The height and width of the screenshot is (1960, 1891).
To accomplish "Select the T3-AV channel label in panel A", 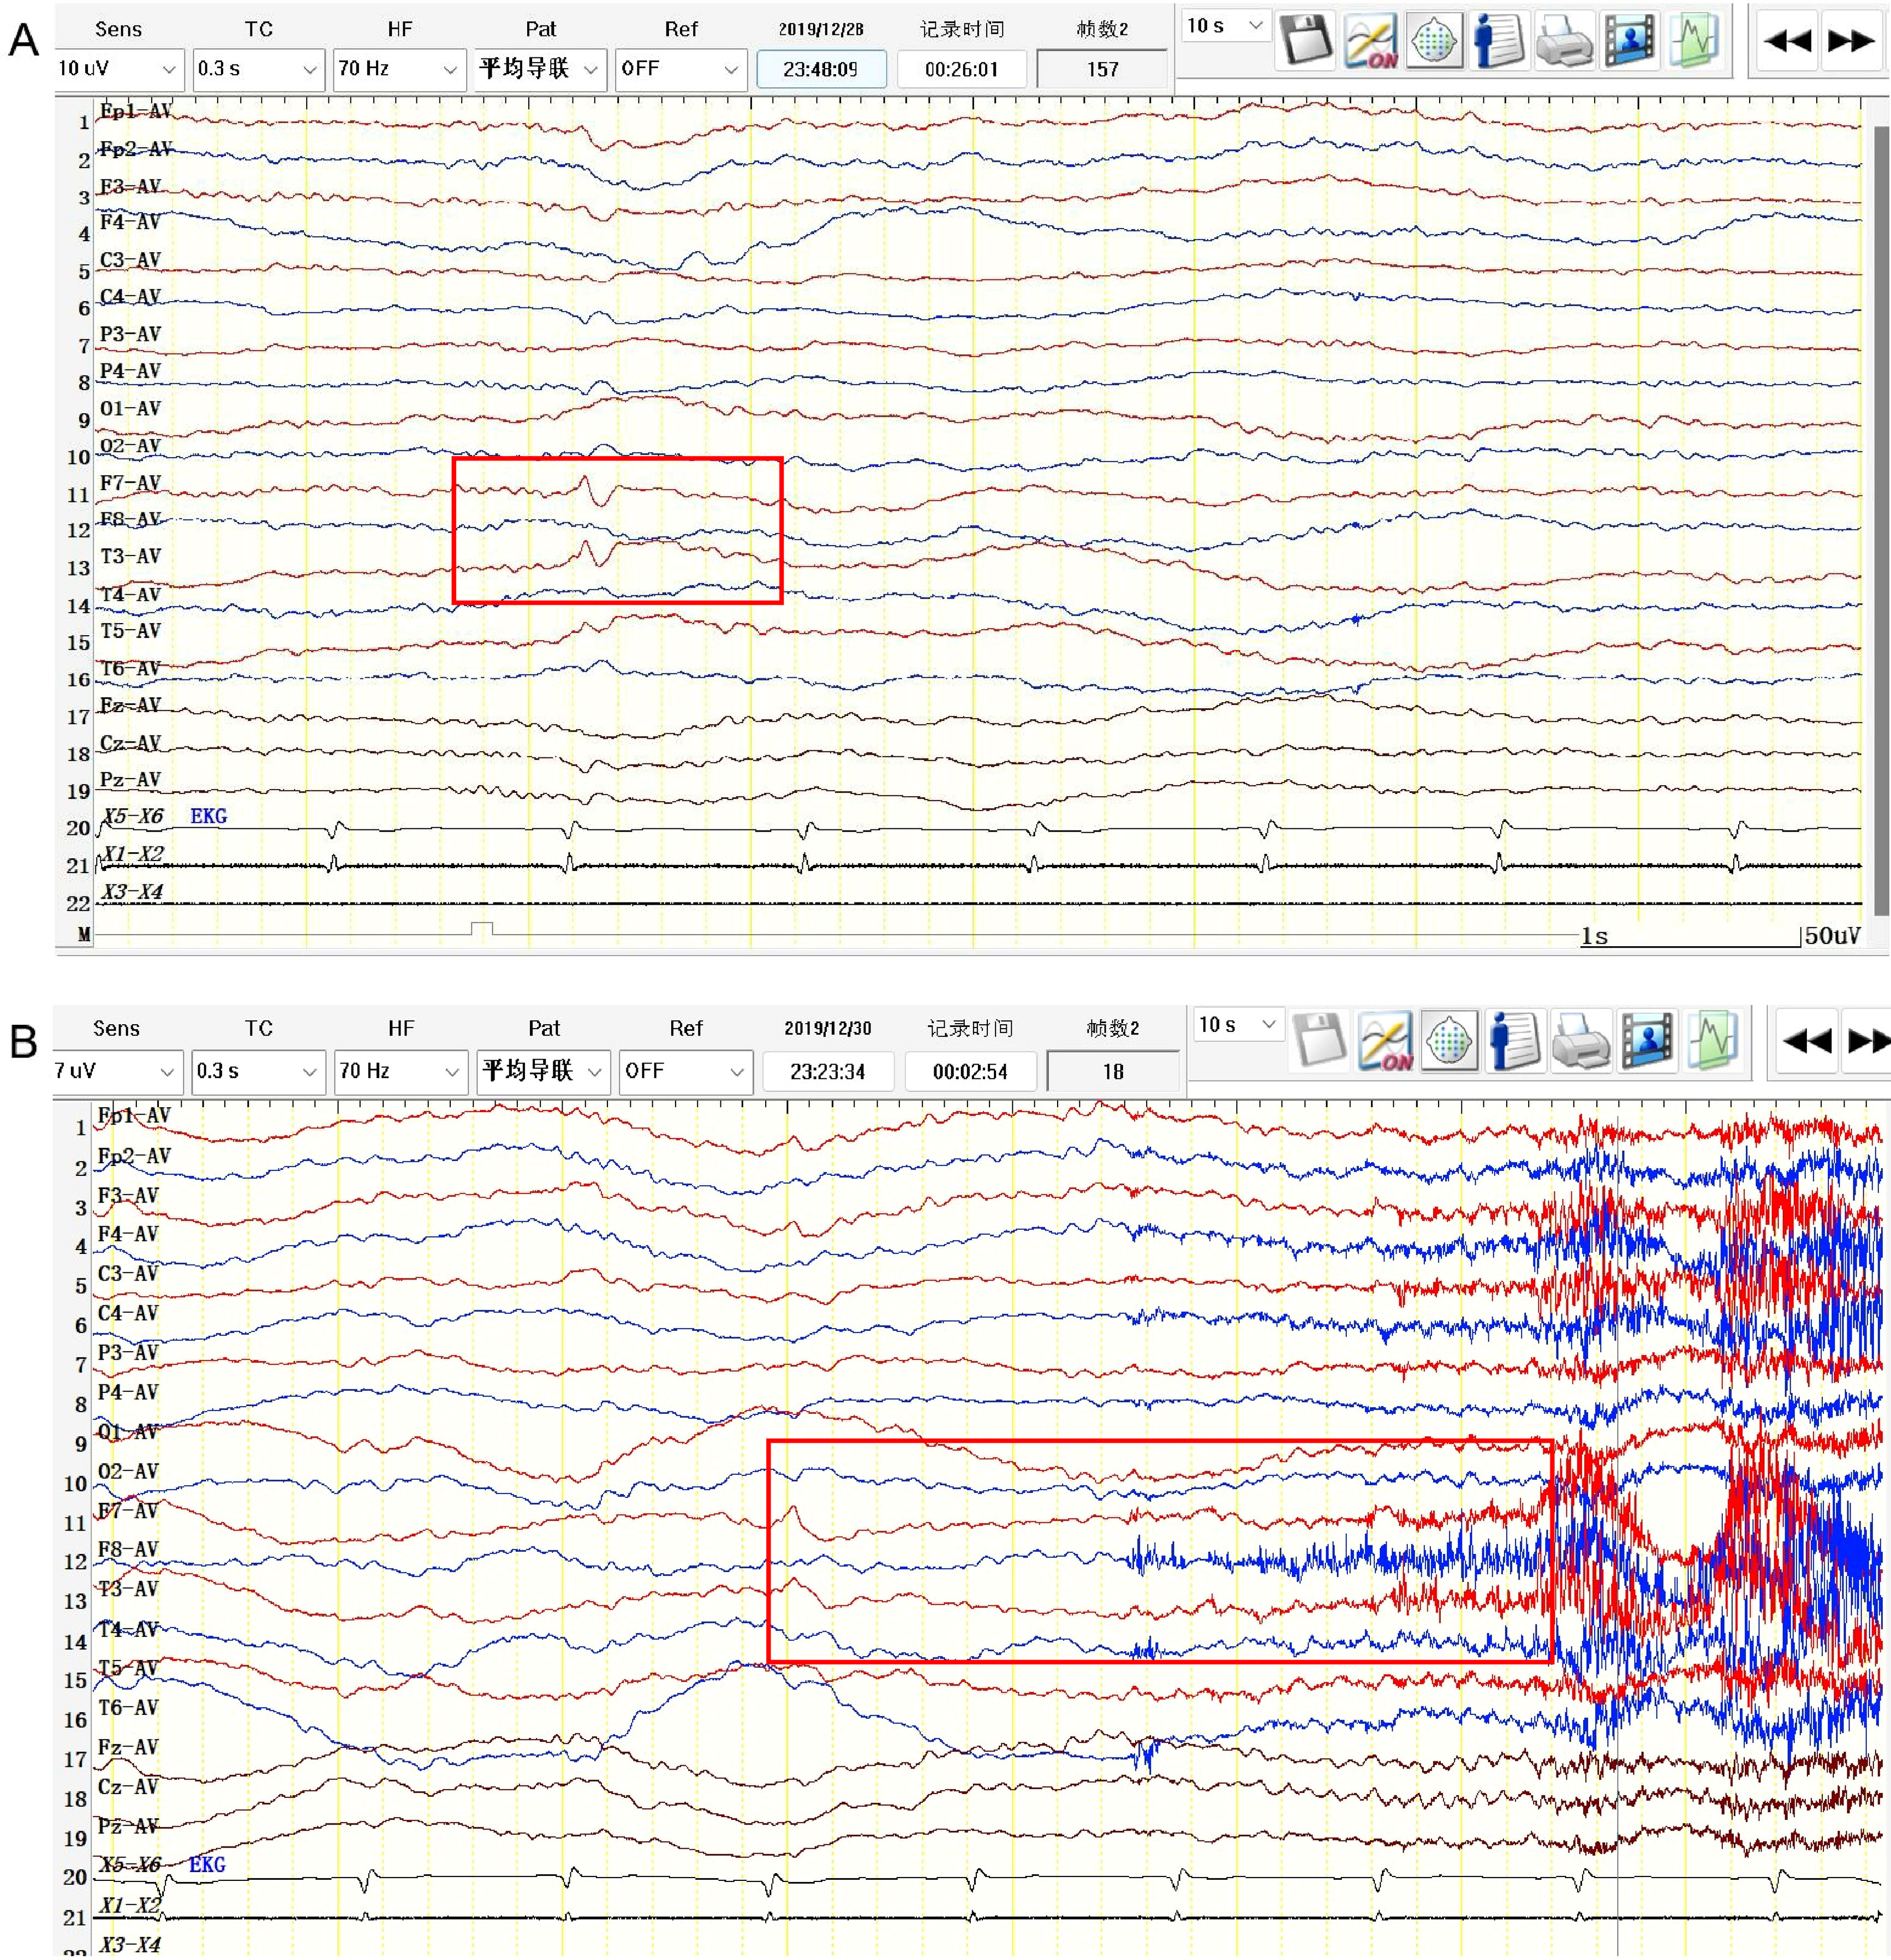I will pos(130,557).
